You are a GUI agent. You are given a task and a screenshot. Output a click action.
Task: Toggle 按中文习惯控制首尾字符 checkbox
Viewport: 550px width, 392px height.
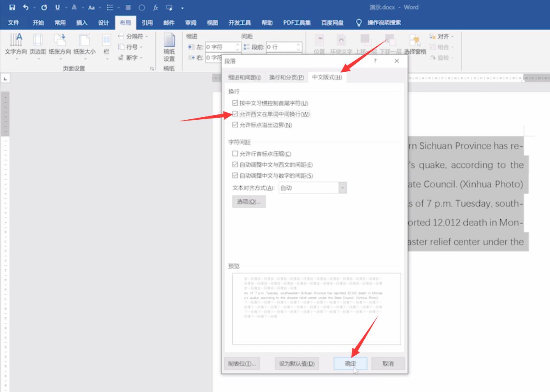(x=235, y=103)
